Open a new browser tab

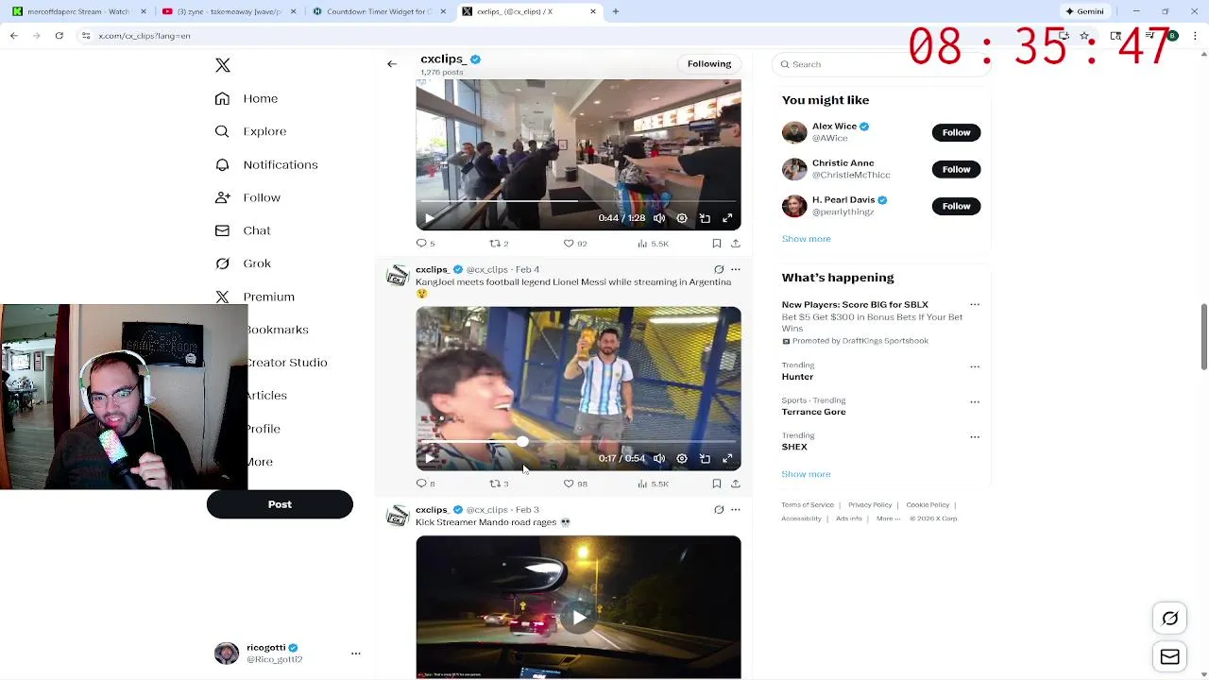[616, 11]
